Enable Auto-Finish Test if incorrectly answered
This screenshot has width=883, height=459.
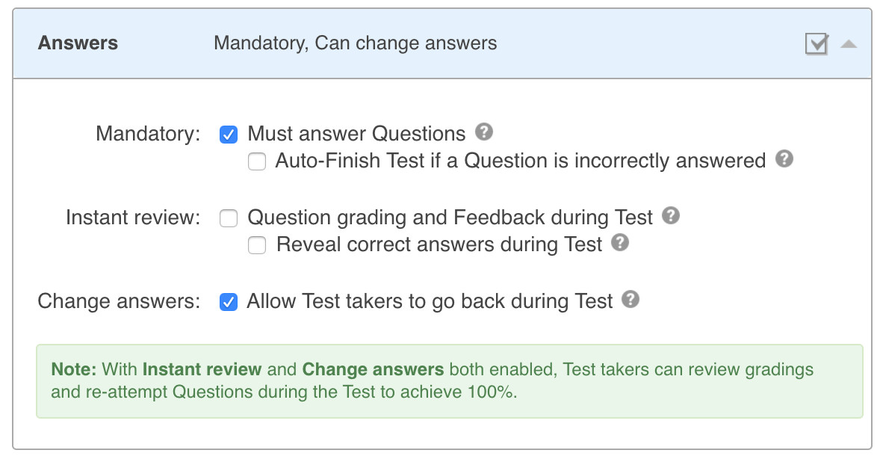(257, 161)
